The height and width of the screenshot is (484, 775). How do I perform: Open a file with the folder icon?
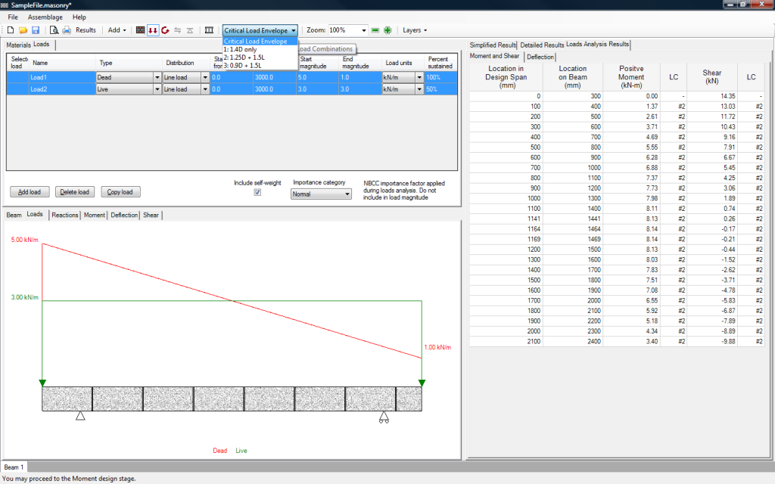pos(23,30)
